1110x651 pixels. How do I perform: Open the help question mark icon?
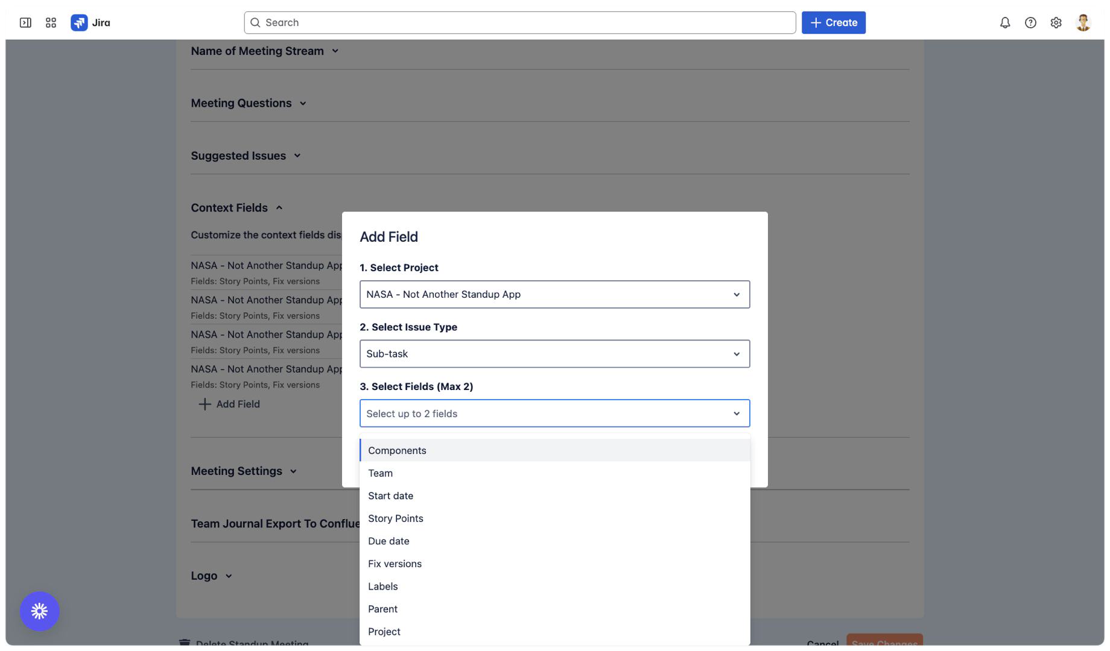pyautogui.click(x=1030, y=22)
